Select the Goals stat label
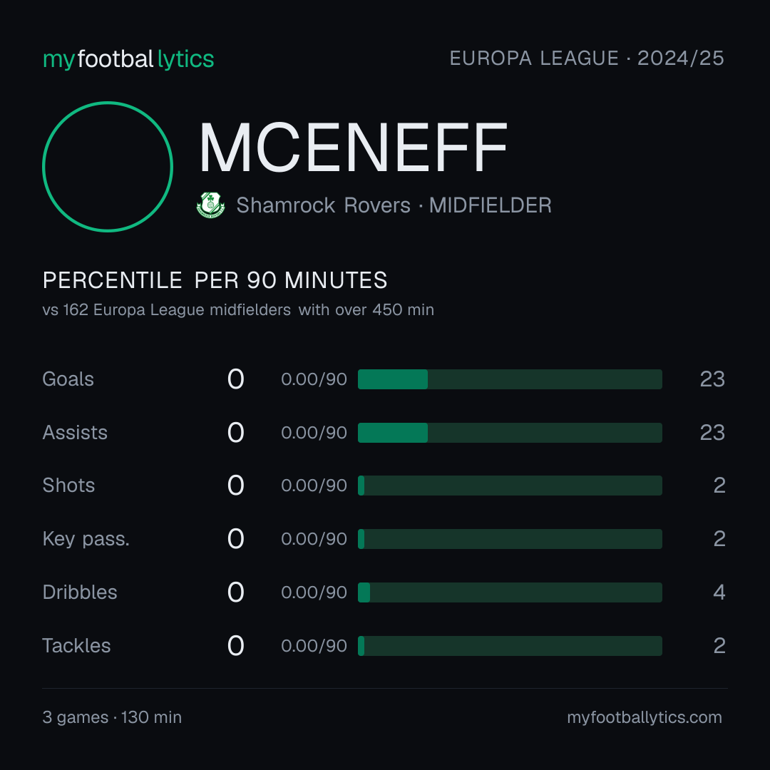The width and height of the screenshot is (770, 770). coord(68,379)
